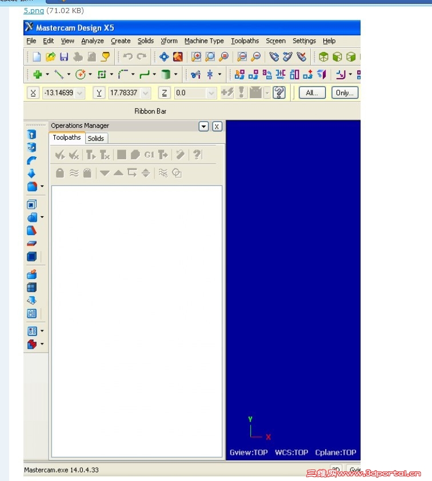Click the Cplane:TOP label in graphics window
Screen dimensions: 432x481
(x=335, y=452)
